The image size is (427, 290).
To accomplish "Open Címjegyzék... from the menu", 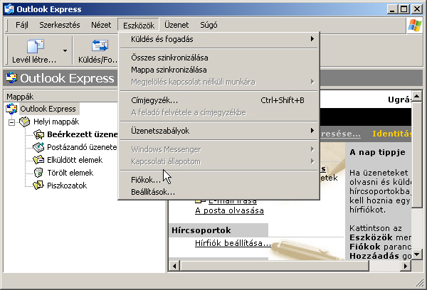I will pos(218,100).
